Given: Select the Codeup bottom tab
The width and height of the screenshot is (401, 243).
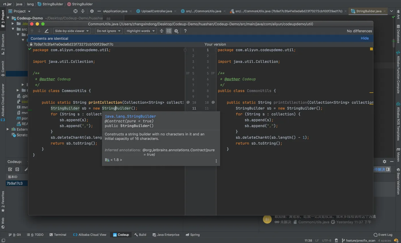Looking at the screenshot, I should click(x=121, y=235).
